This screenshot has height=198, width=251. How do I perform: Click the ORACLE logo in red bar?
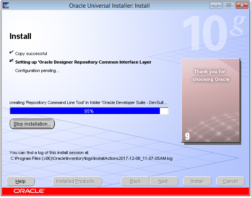(x=29, y=191)
